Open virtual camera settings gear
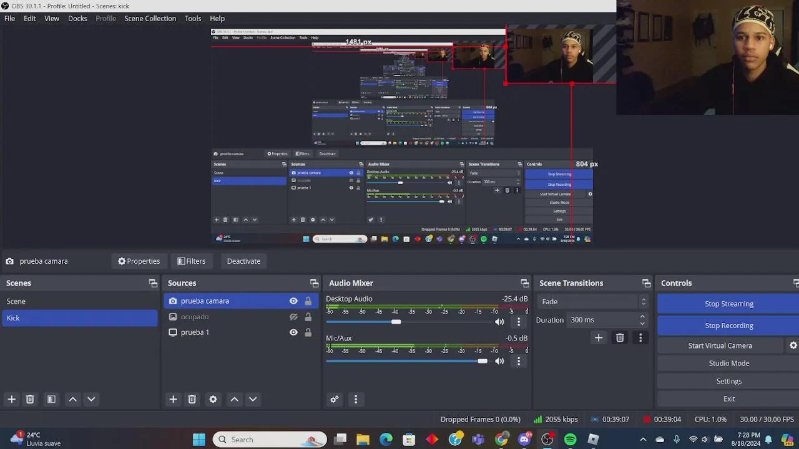Screen dimensions: 799x449 click(793, 345)
